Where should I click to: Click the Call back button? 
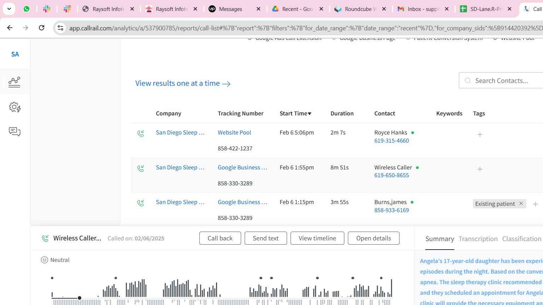[x=220, y=238]
